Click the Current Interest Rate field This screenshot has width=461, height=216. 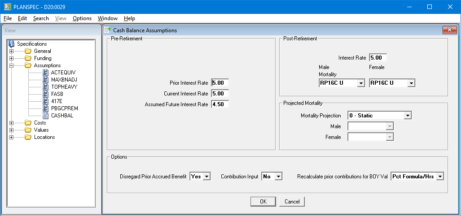[220, 94]
